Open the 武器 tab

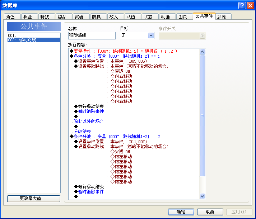[81, 16]
